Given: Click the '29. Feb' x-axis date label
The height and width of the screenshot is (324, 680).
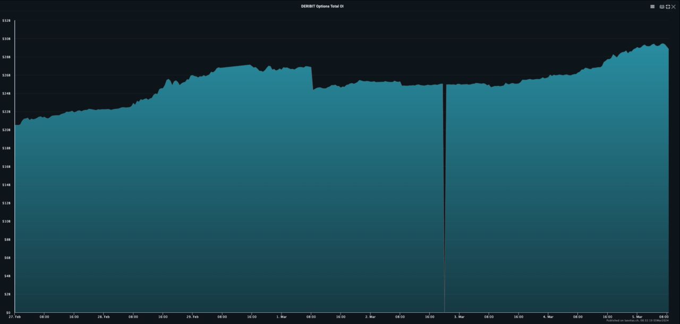Looking at the screenshot, I should point(192,317).
